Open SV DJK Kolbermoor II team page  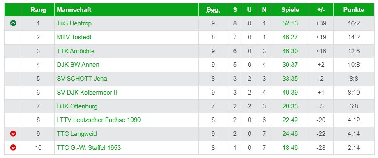point(87,93)
